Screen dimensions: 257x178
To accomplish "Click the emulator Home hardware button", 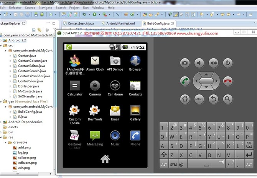I will [x=185, y=99].
